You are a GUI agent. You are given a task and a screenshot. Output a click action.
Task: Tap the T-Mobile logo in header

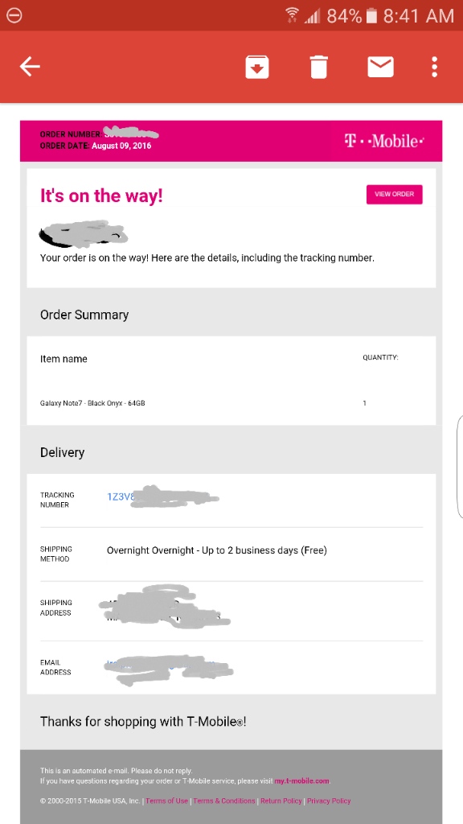pos(384,141)
